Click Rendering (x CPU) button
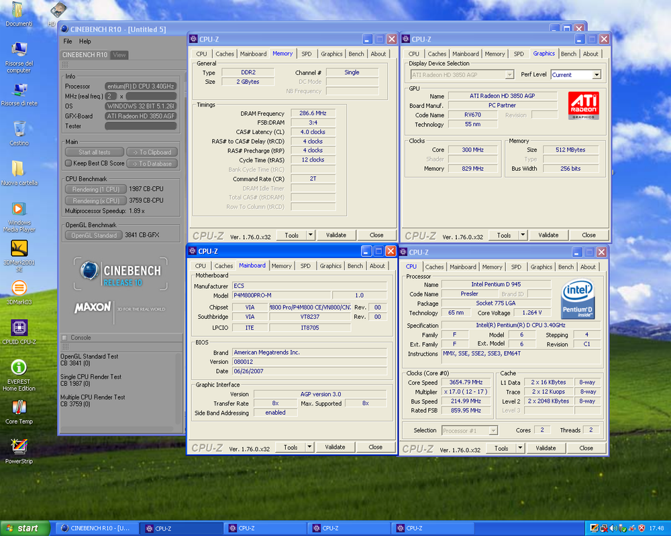Viewport: 671px width, 536px height. (96, 200)
